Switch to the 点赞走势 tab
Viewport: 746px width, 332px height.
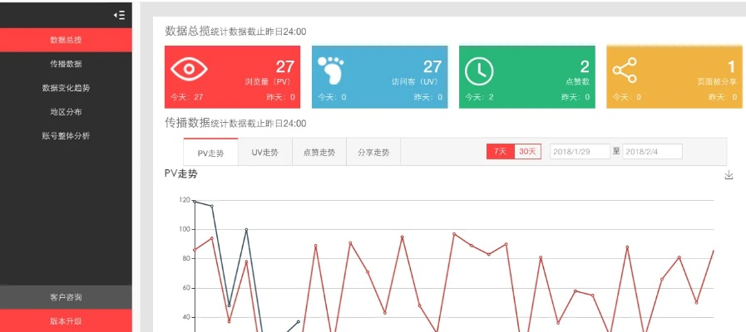319,153
